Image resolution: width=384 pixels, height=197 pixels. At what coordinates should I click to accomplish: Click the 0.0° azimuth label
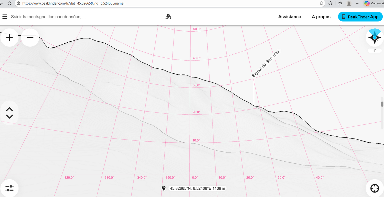tap(195, 178)
